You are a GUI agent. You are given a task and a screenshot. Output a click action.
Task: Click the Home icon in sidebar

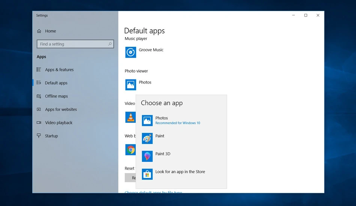39,31
